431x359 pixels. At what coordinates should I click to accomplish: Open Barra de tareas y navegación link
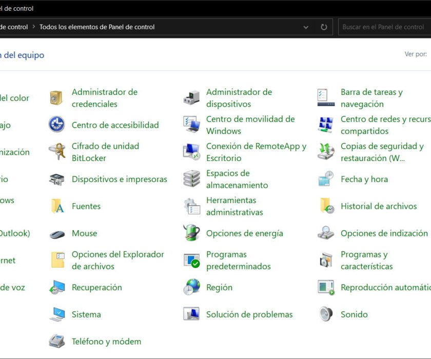tap(371, 98)
